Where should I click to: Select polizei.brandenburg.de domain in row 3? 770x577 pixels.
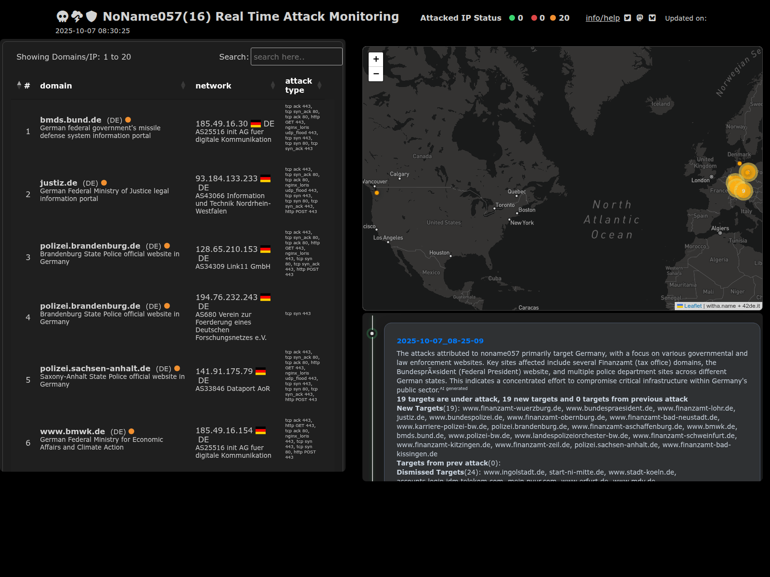90,246
